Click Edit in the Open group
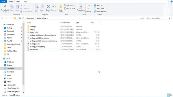The width and height of the screenshot is (173, 97). (87, 8)
